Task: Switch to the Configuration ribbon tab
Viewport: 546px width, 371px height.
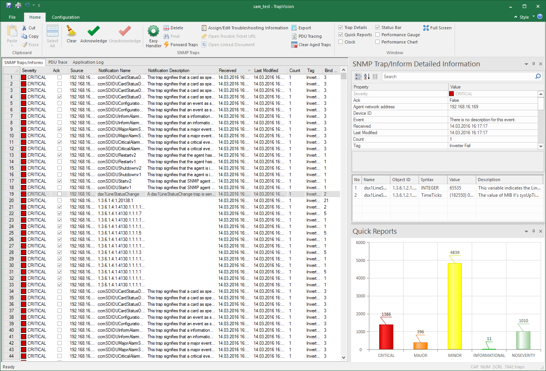Action: [65, 17]
